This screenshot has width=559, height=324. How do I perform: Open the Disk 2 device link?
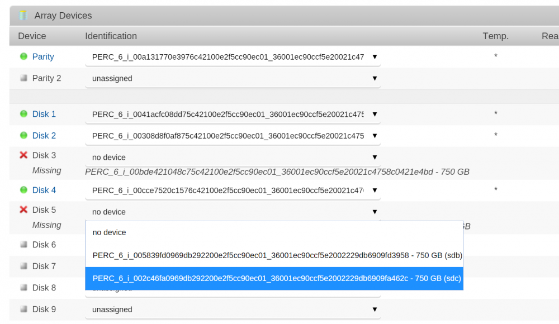point(44,135)
